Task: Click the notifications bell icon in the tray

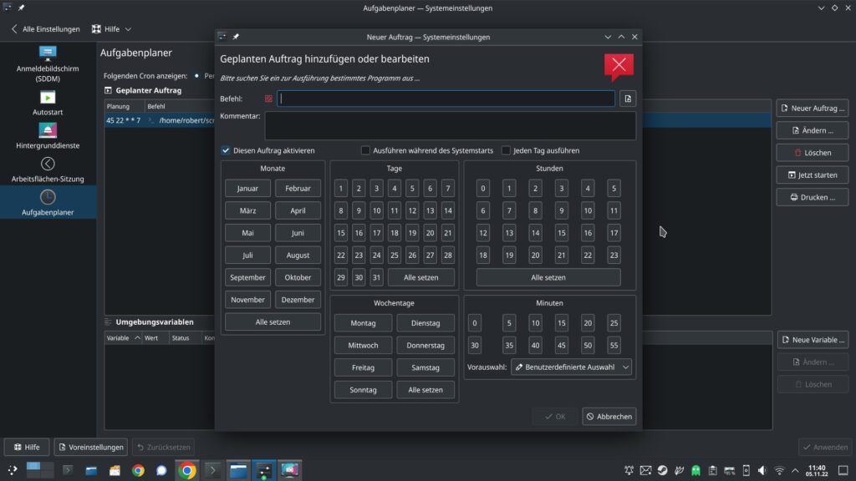Action: [x=629, y=471]
